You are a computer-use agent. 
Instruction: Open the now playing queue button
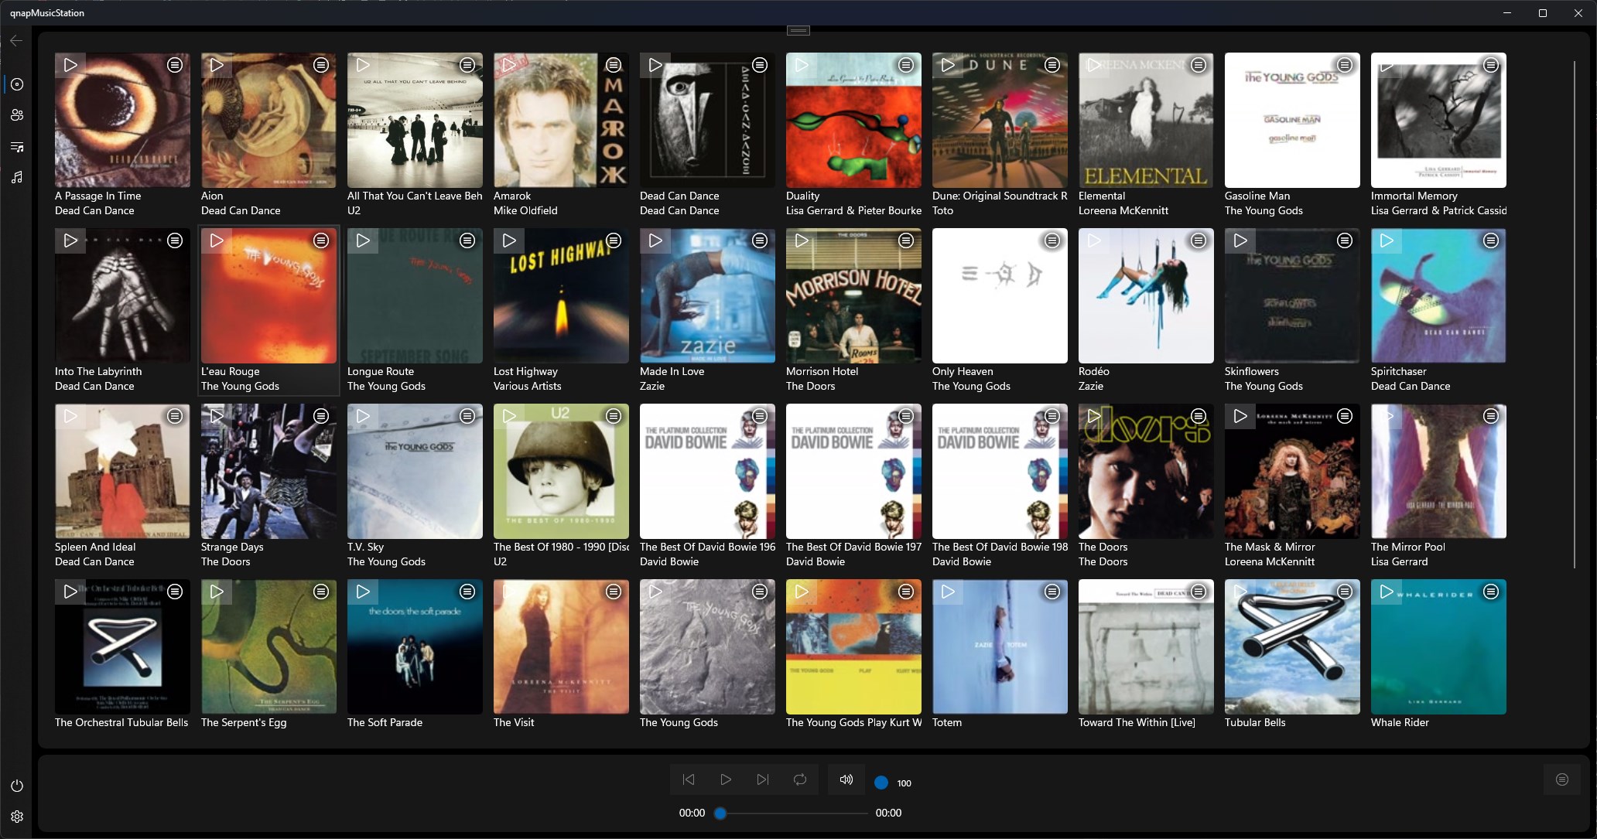(x=1561, y=779)
